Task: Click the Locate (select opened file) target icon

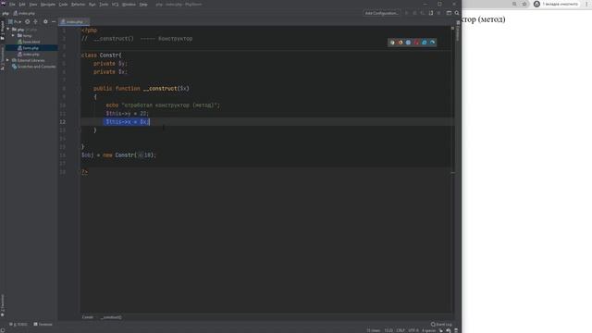Action: pyautogui.click(x=27, y=22)
